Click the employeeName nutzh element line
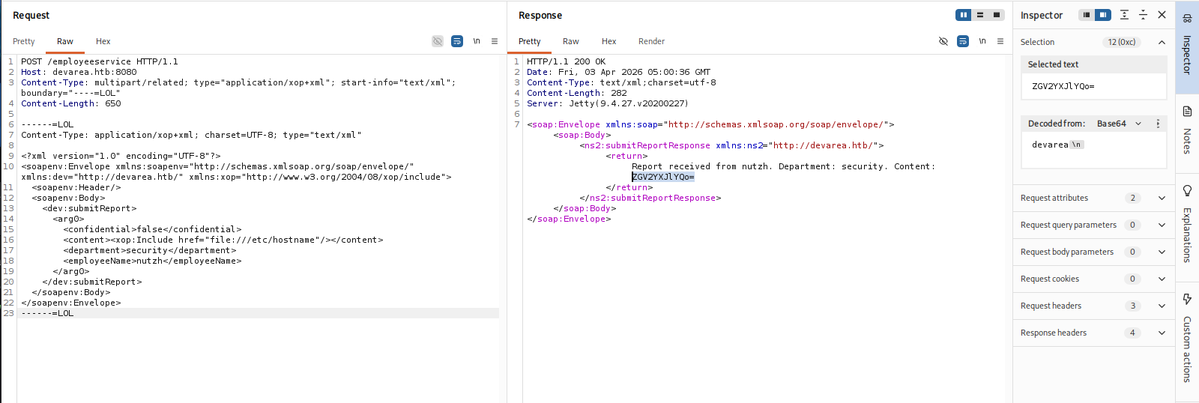 pyautogui.click(x=152, y=261)
